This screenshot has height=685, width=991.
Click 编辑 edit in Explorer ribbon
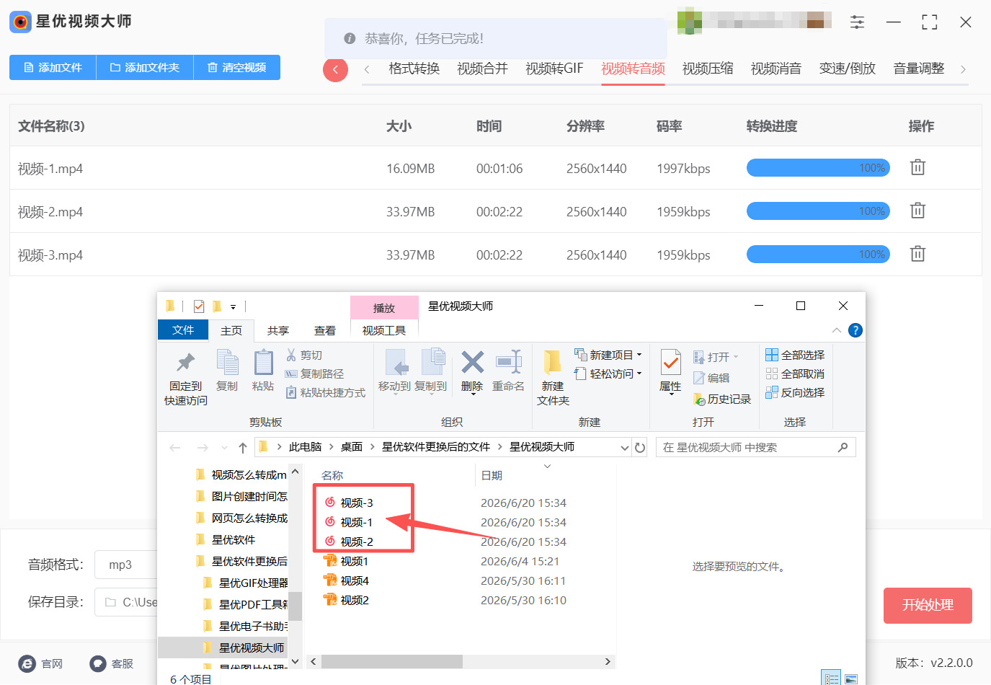711,378
